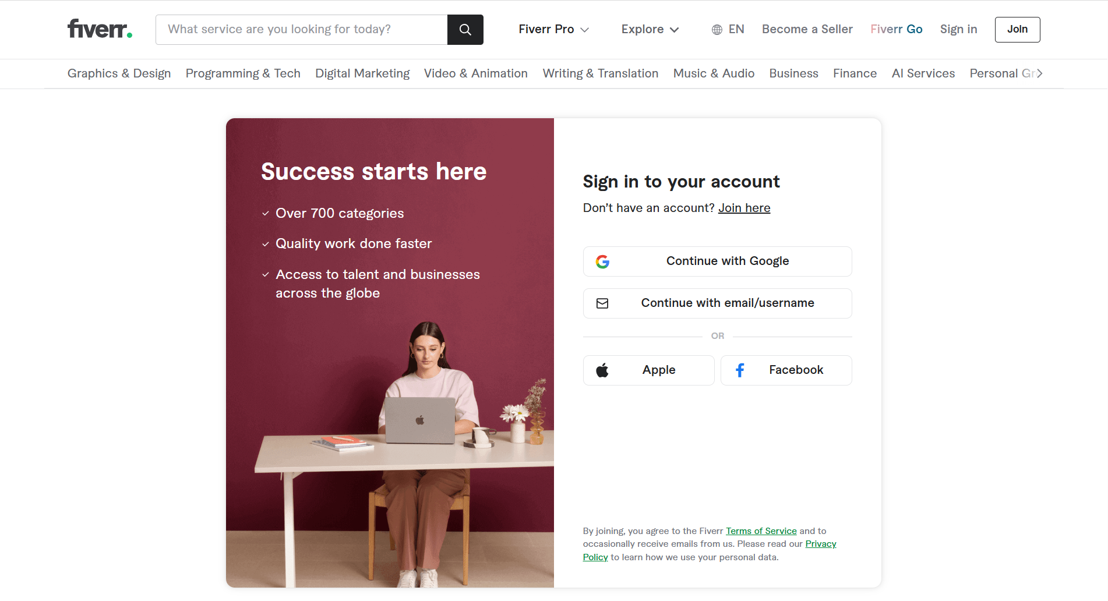
Task: Click the Fiverr logo in the header
Action: coord(99,28)
